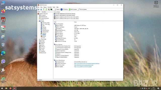Toggle the Append/Consume Buffers checkbox
This screenshot has width=161, height=90.
point(56,49)
